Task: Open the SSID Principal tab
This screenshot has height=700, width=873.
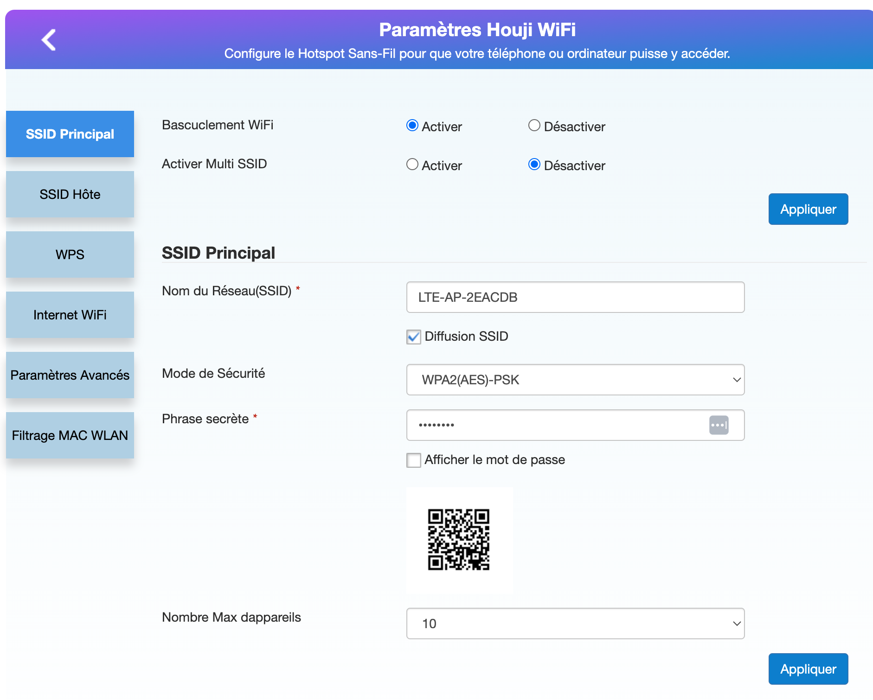Action: tap(70, 134)
